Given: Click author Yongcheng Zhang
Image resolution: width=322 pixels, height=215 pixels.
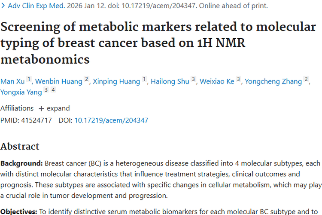Looking at the screenshot, I should click(273, 81).
